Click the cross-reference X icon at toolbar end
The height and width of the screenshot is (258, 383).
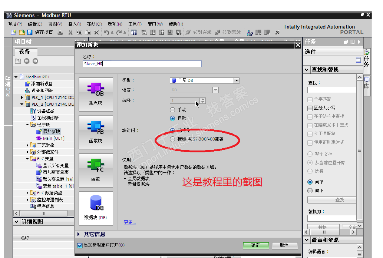click(x=277, y=32)
